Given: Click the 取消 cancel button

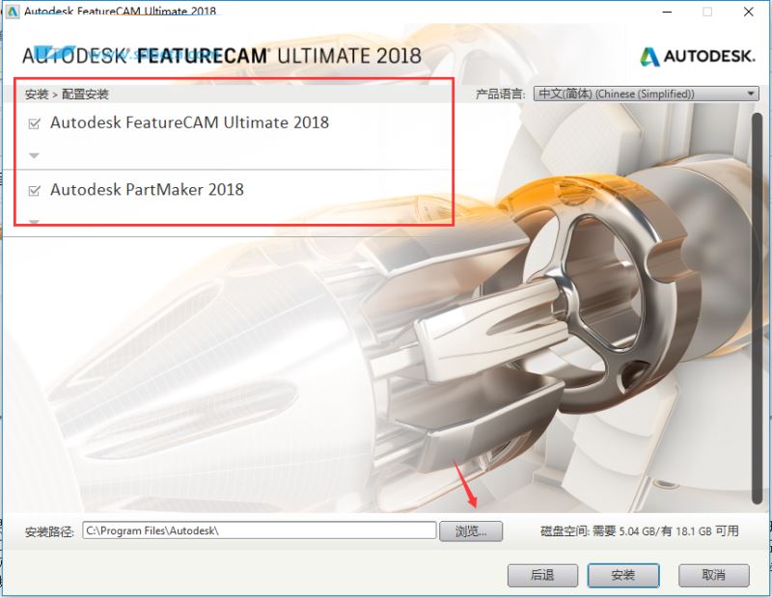Looking at the screenshot, I should point(713,575).
